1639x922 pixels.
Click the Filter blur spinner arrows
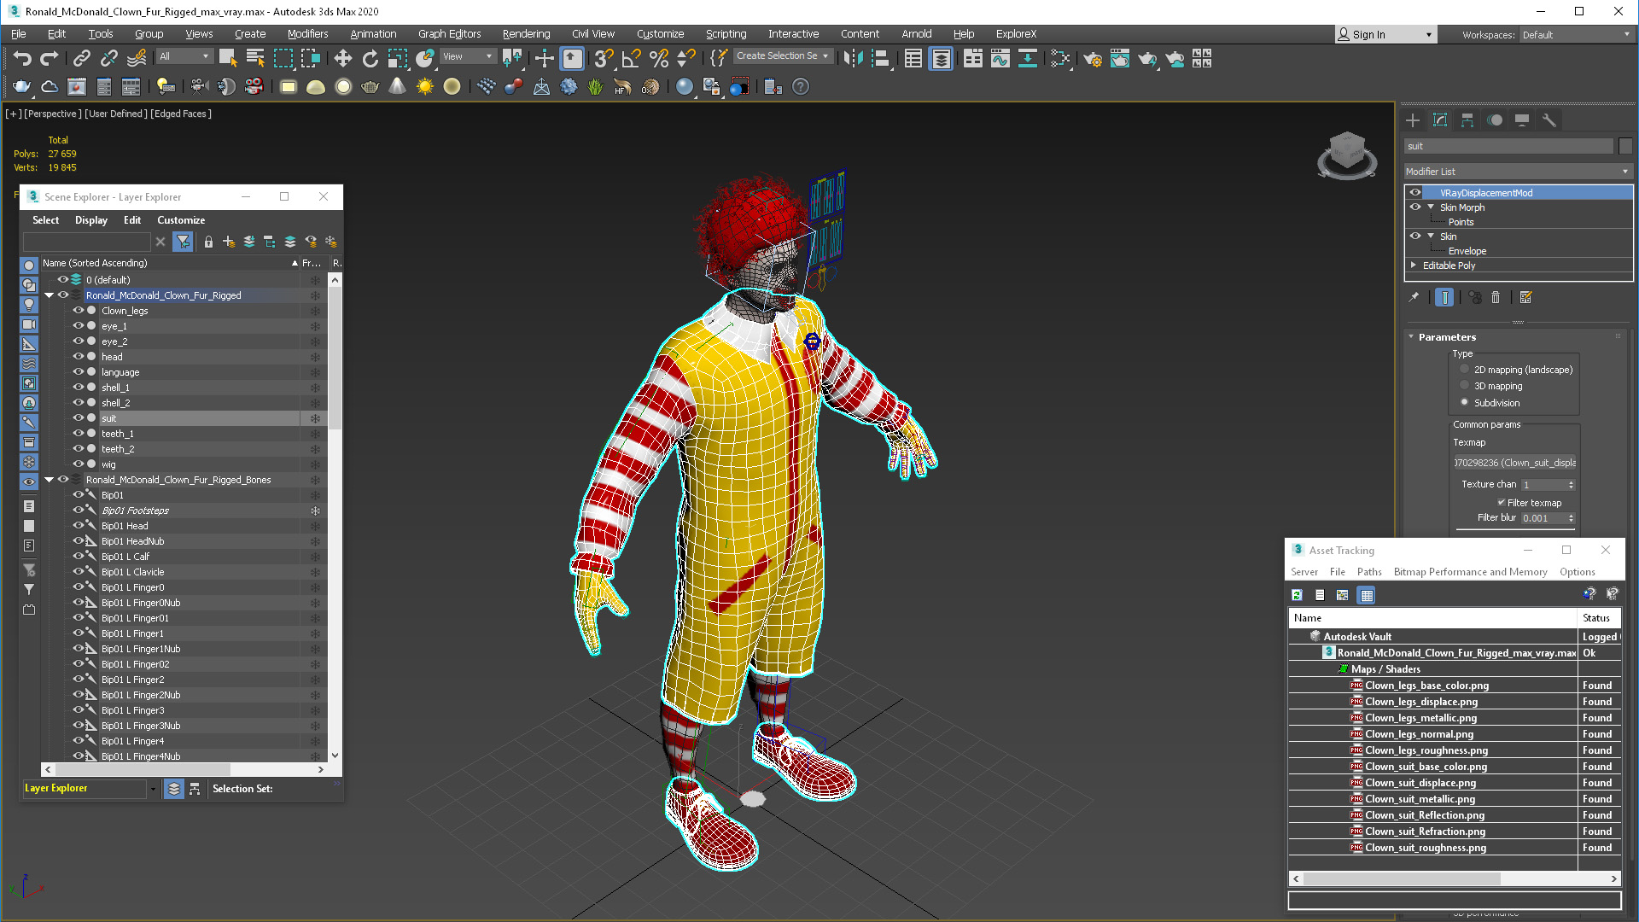tap(1571, 518)
